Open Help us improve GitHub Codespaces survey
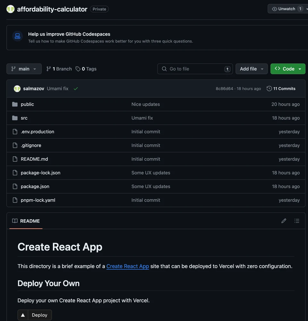 (x=69, y=34)
